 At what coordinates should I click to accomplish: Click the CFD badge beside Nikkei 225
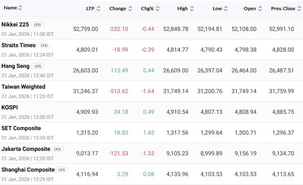37,25
